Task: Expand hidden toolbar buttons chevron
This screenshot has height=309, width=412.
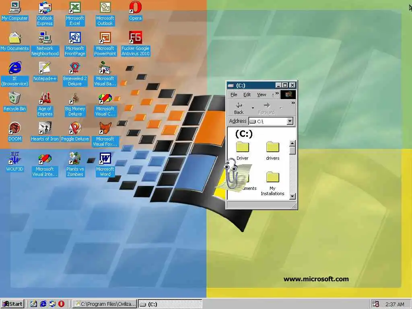Action: (x=293, y=103)
